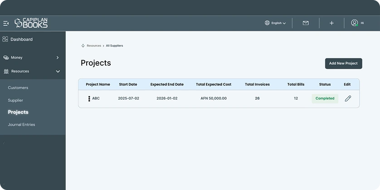Open the three-dot menu for ABC
The width and height of the screenshot is (380, 190).
click(89, 98)
